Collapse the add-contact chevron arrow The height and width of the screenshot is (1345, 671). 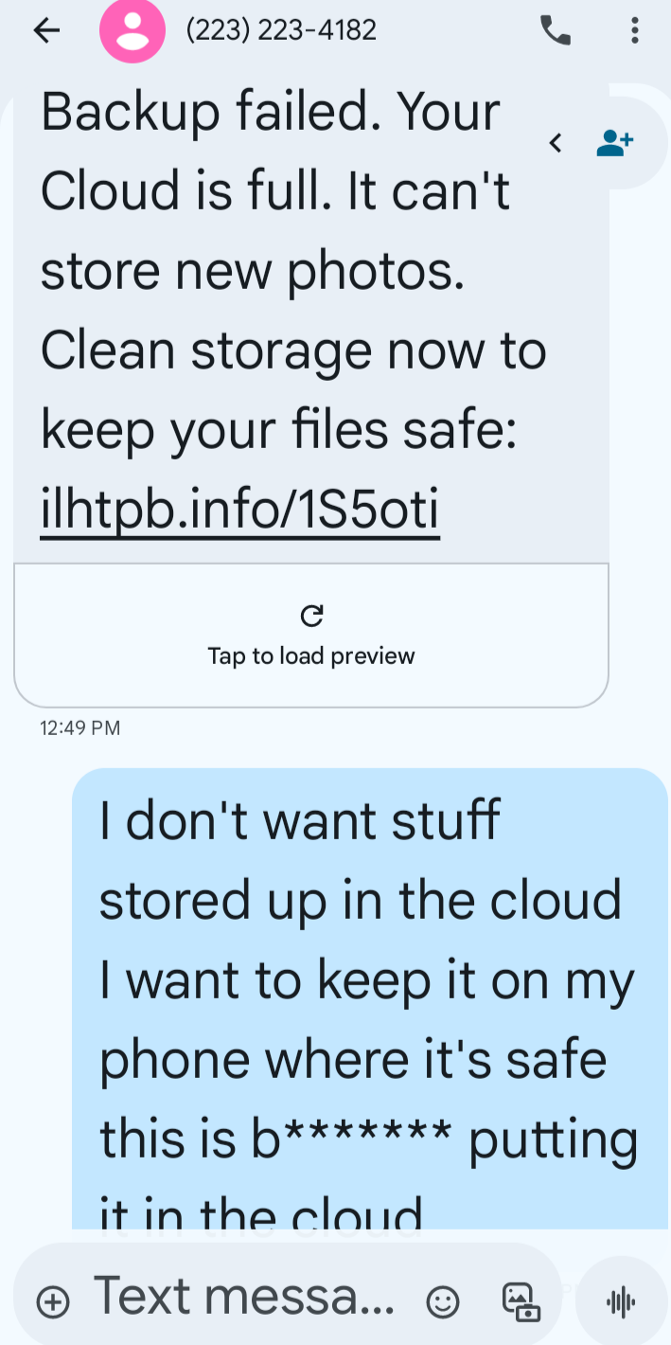point(556,143)
